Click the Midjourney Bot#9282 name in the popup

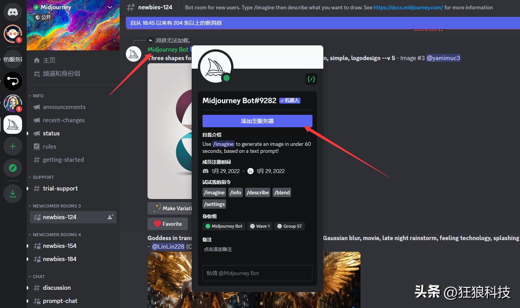coord(239,100)
